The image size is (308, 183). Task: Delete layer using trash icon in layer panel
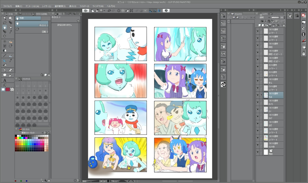click(284, 25)
